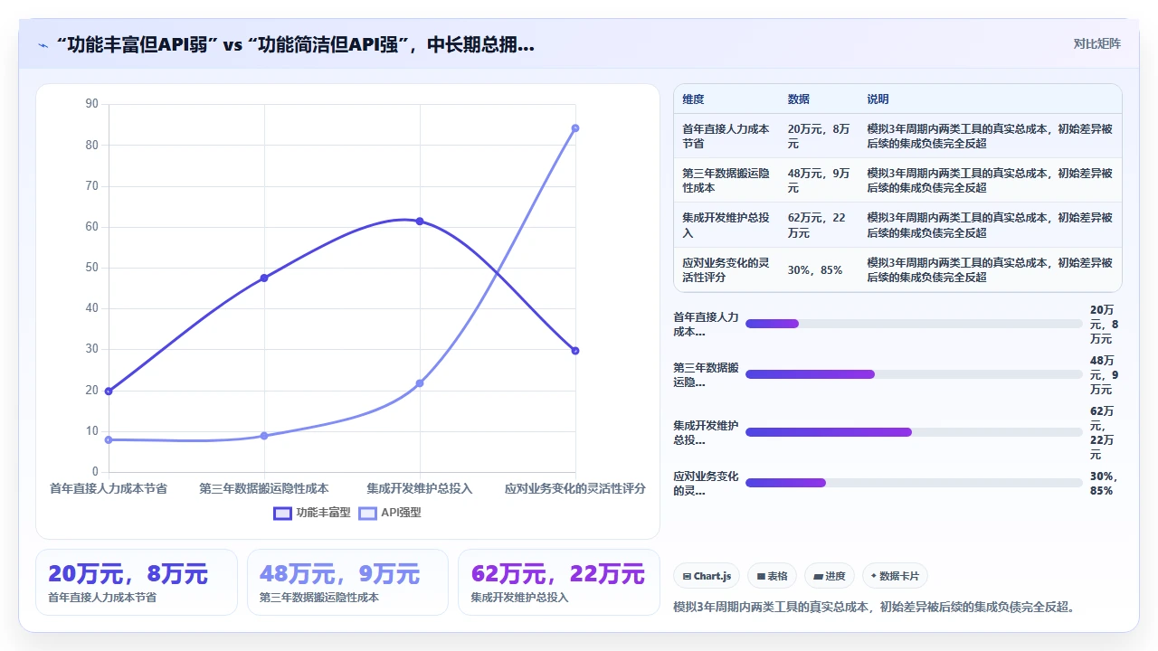Click the lightning icon beside the title

coord(43,45)
